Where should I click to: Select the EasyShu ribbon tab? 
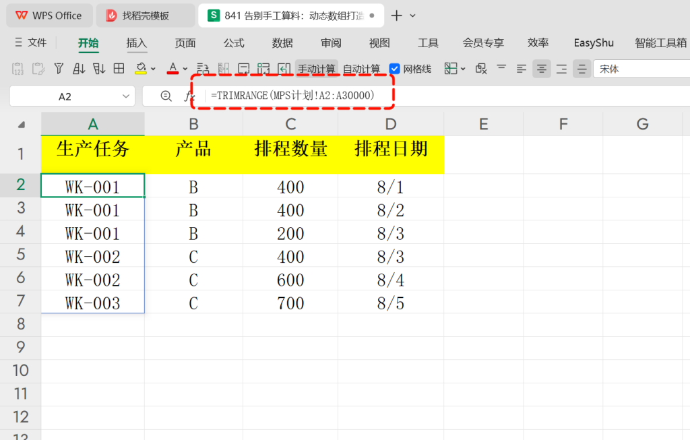tap(594, 42)
